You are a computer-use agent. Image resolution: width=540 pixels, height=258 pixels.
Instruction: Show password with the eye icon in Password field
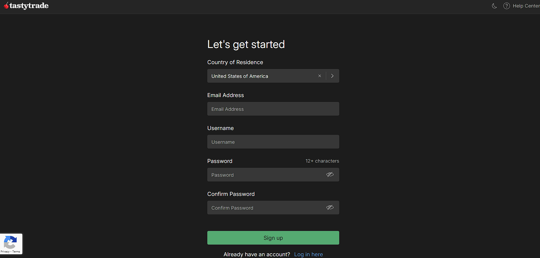pyautogui.click(x=330, y=175)
